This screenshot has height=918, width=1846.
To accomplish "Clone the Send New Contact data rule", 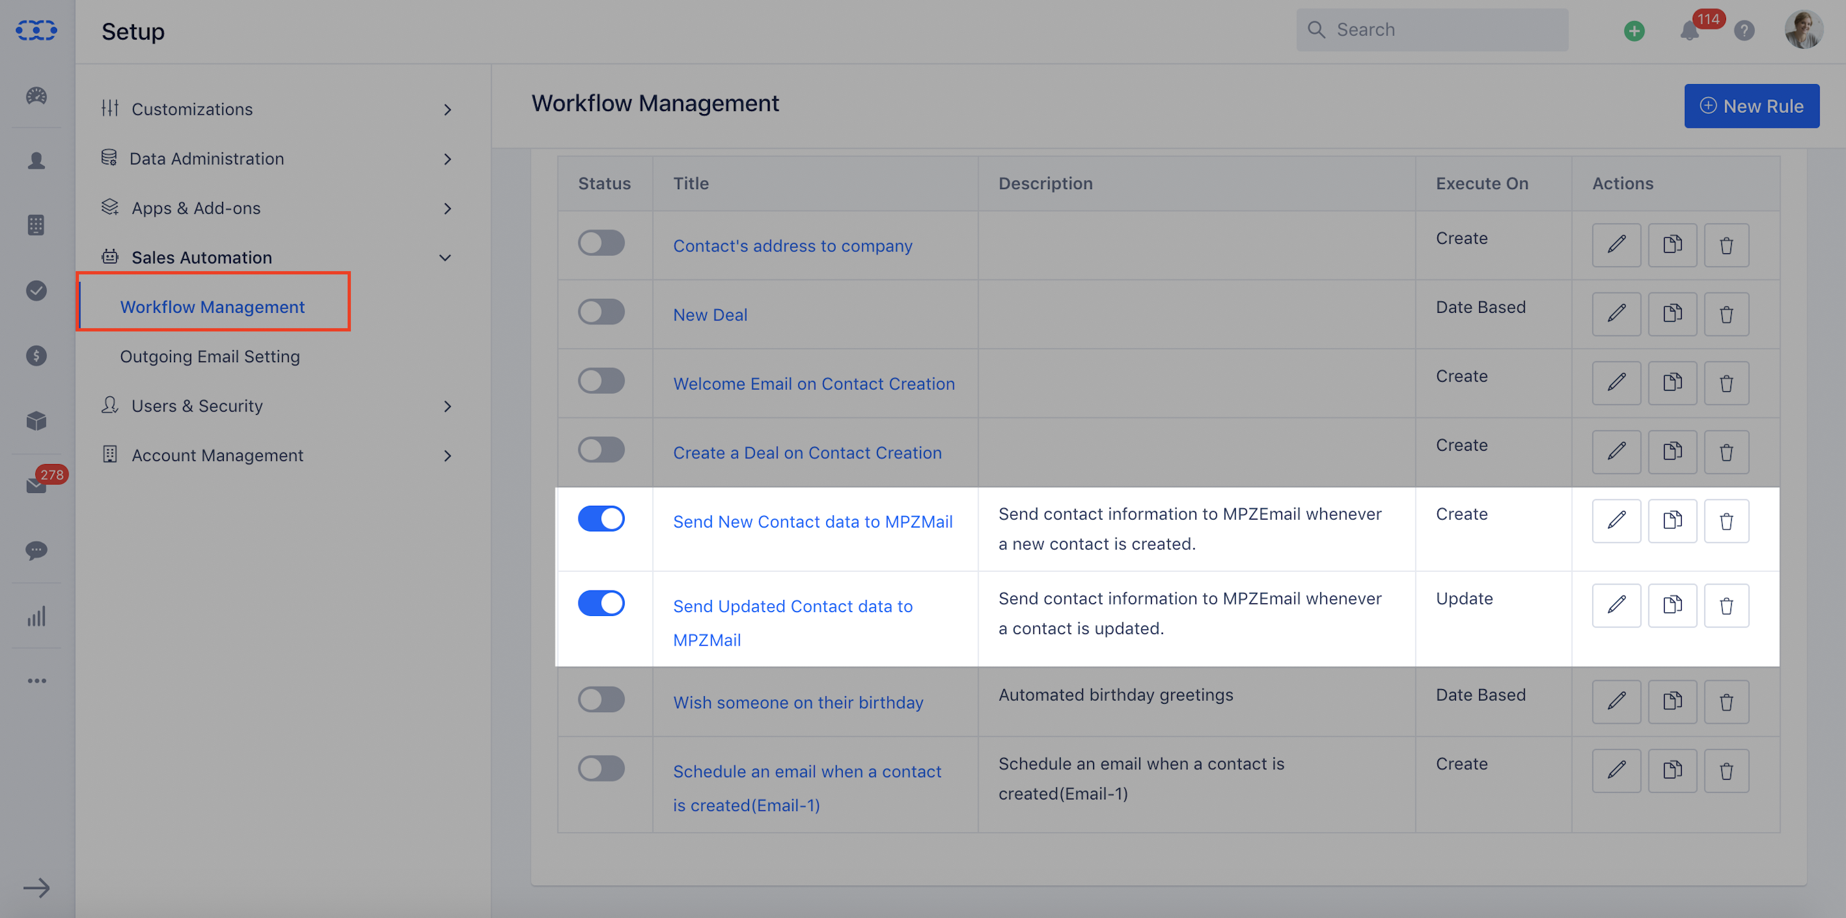I will tap(1672, 521).
